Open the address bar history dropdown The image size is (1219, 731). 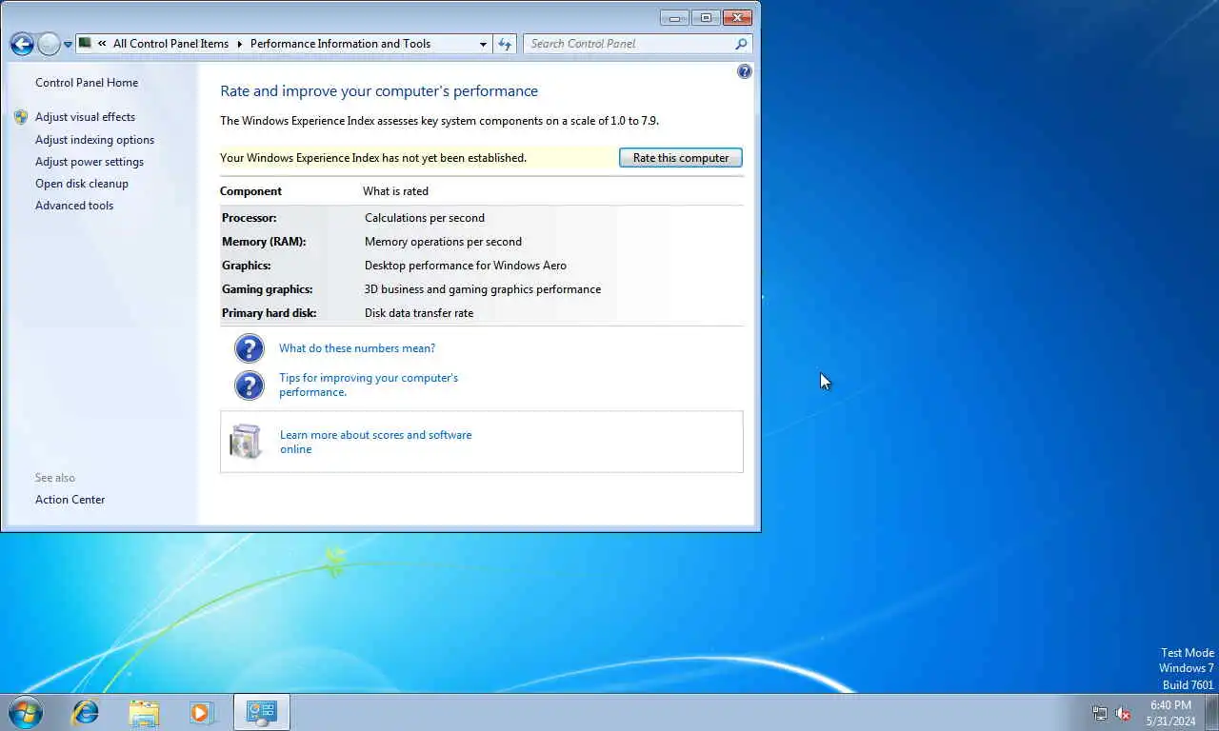click(x=484, y=44)
